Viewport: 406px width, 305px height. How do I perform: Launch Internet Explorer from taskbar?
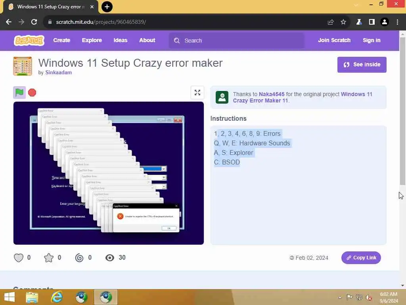pos(57,297)
